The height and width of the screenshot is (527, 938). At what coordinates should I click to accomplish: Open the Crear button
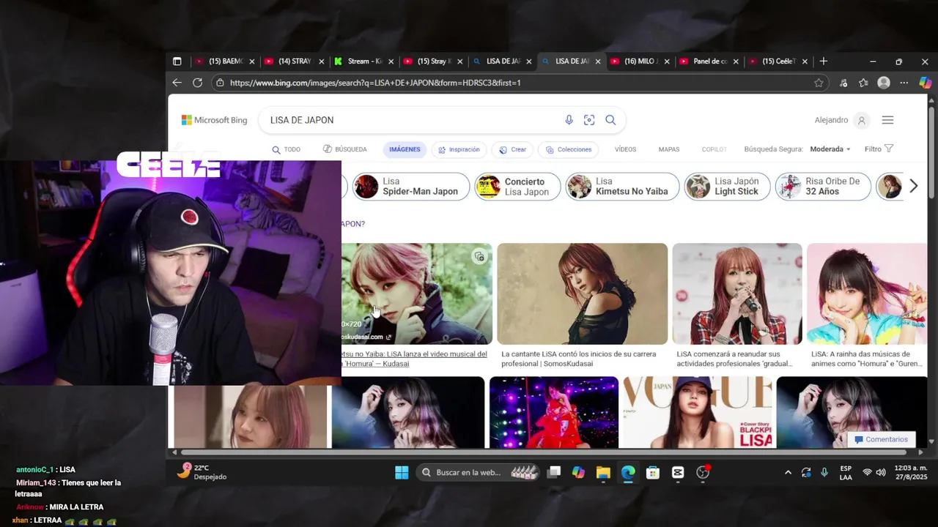point(512,149)
